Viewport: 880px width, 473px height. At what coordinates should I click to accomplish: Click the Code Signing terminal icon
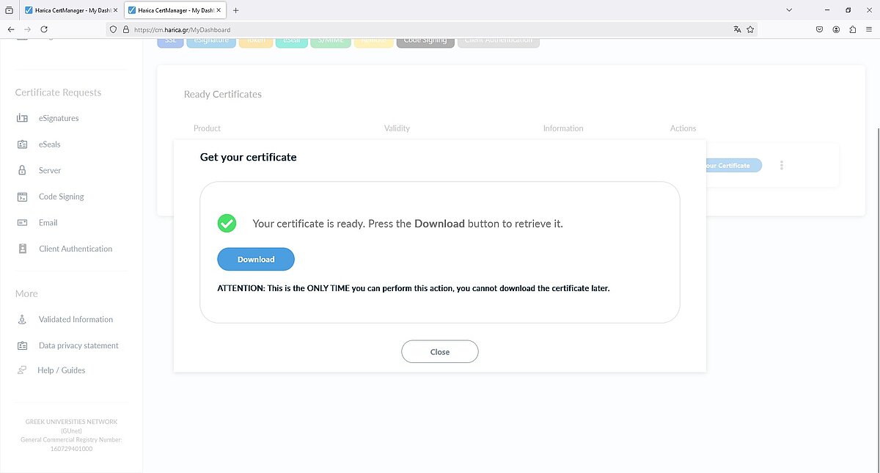[22, 197]
